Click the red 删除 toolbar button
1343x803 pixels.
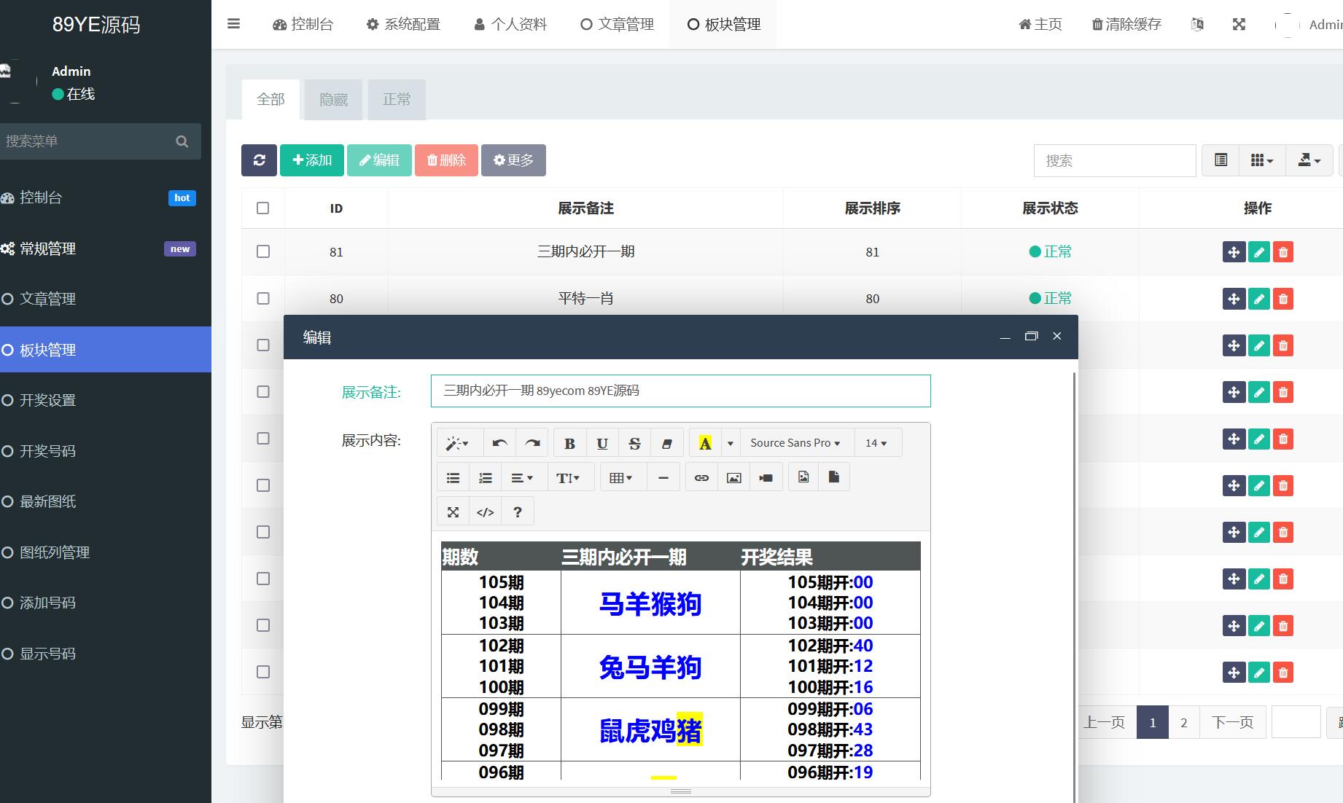tap(446, 160)
